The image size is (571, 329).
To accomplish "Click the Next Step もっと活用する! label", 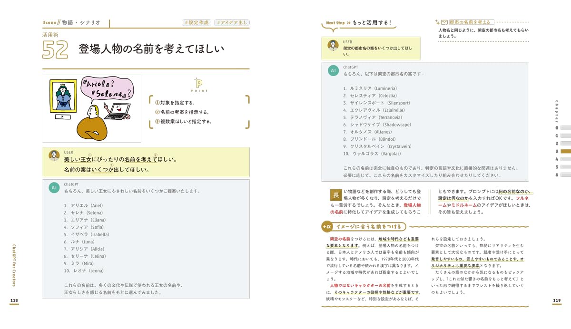I will coord(358,22).
